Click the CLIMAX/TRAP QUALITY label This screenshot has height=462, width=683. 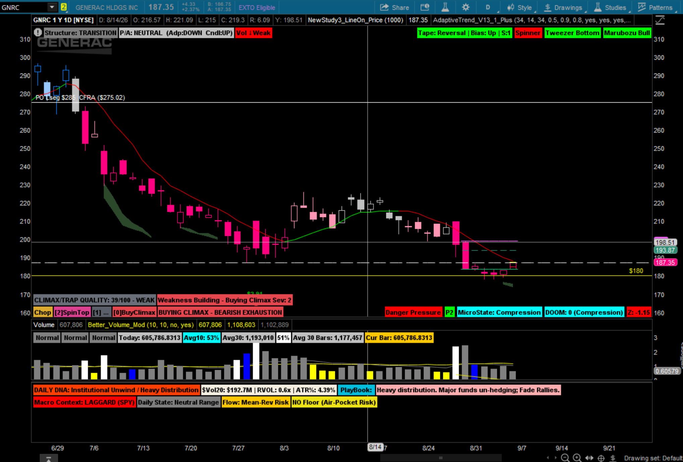click(95, 300)
